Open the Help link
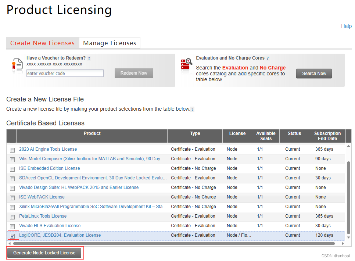Image resolution: width=355 pixels, height=261 pixels. (x=346, y=26)
